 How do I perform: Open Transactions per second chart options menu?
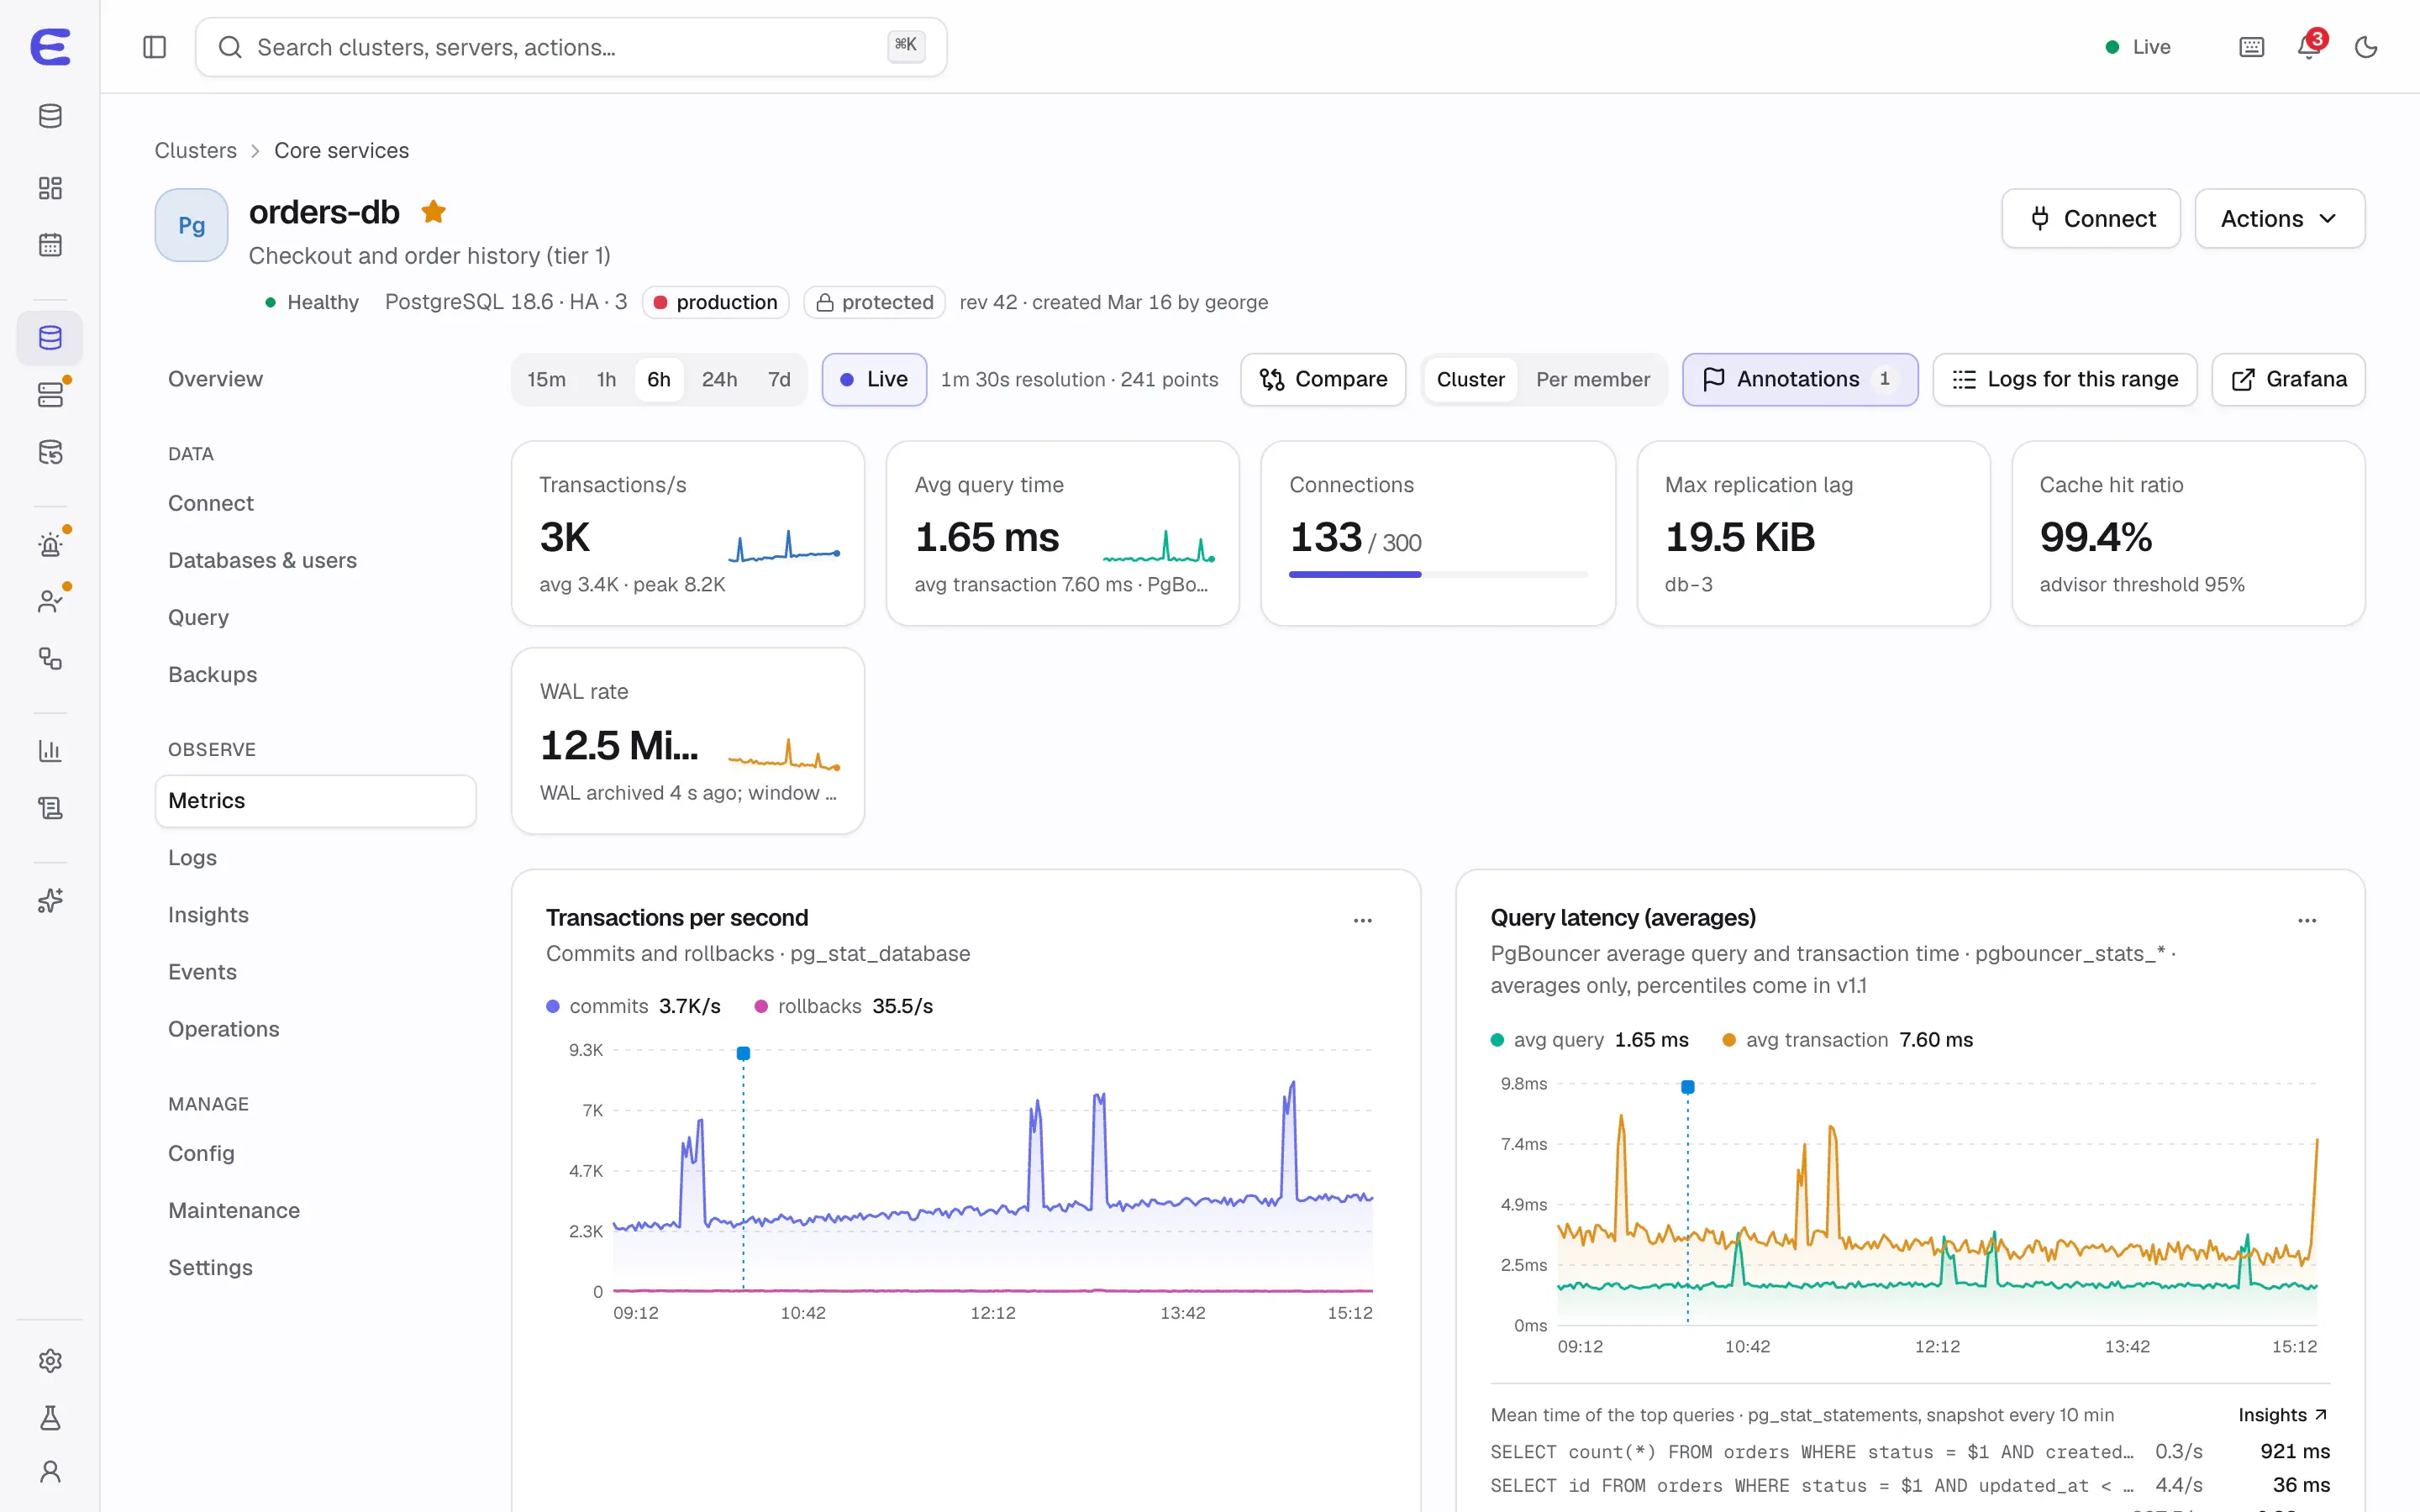(x=1362, y=920)
